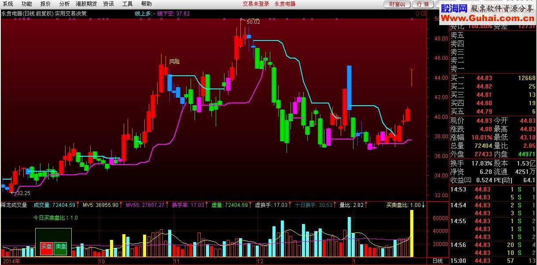Click the 50.02 high price marker
This screenshot has height=265, width=537.
(253, 22)
